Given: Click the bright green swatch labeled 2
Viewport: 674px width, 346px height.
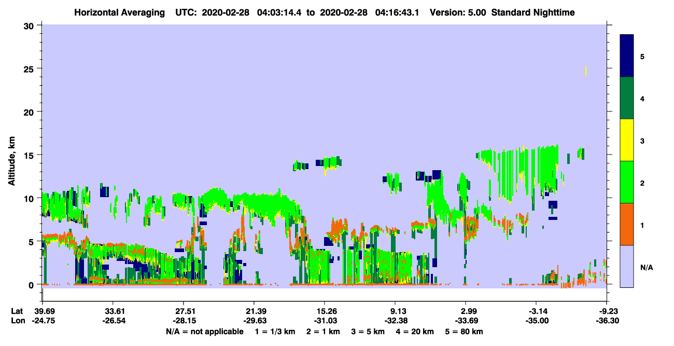Looking at the screenshot, I should click(x=627, y=182).
